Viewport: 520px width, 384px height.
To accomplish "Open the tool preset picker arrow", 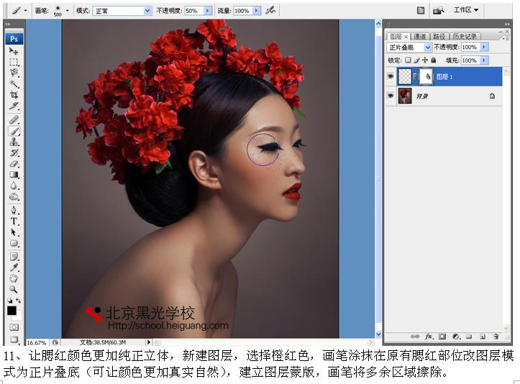I will click(26, 11).
